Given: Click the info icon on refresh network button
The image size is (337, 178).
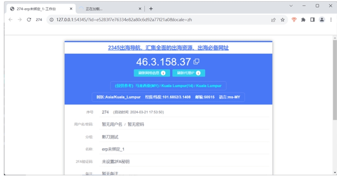Looking at the screenshot, I should click(x=163, y=73).
